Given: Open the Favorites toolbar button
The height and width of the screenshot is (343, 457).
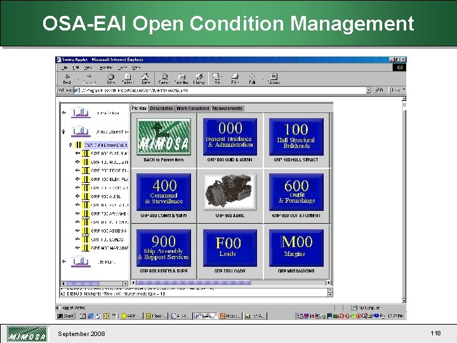Looking at the screenshot, I should click(x=182, y=79).
